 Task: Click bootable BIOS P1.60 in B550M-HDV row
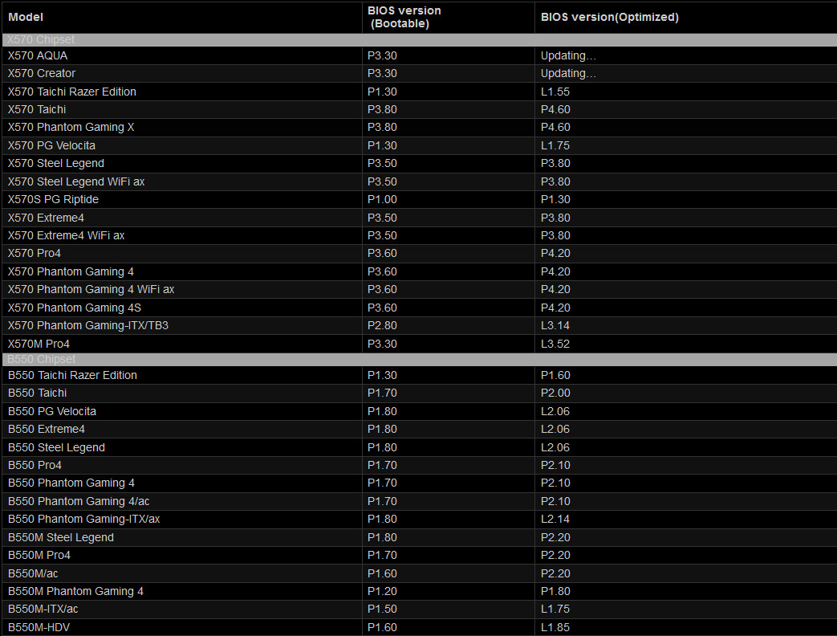tap(382, 627)
